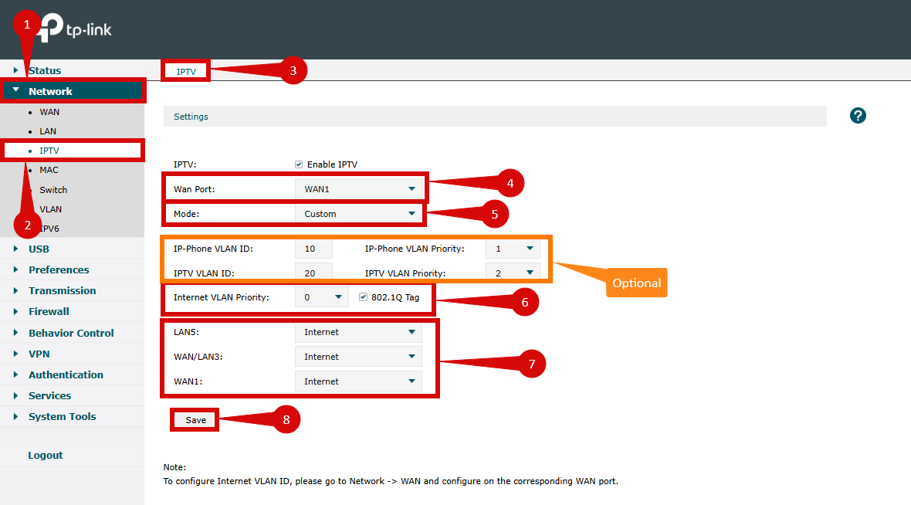Click the Logout link
911x505 pixels.
46,456
